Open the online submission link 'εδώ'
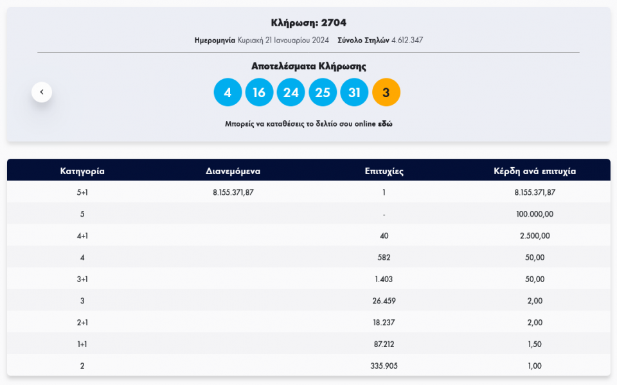 pyautogui.click(x=385, y=123)
